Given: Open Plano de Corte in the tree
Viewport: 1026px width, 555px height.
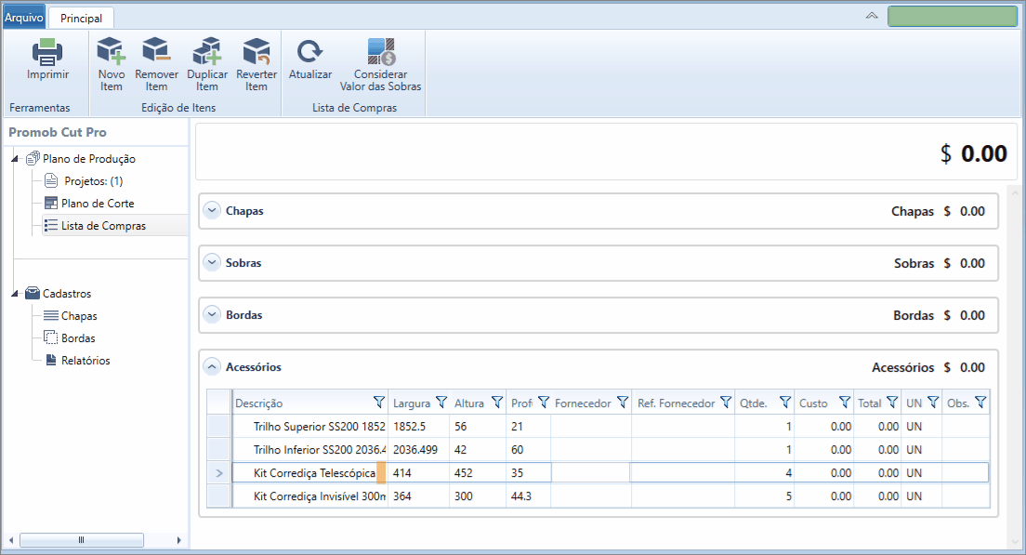Looking at the screenshot, I should [98, 204].
